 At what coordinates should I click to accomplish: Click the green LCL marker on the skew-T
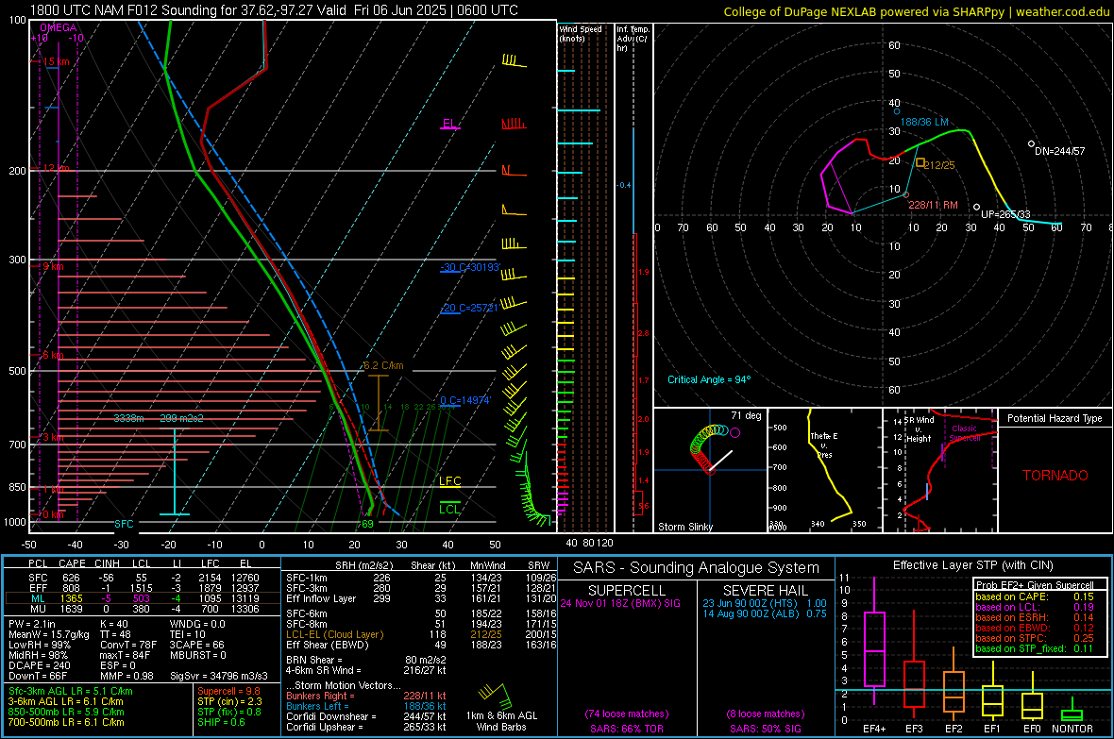449,509
